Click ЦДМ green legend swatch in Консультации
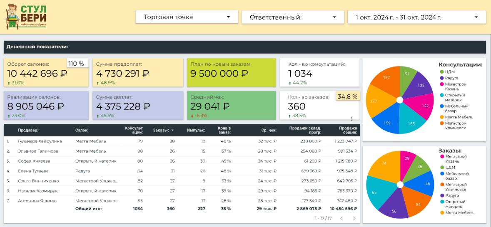This screenshot has width=491, height=227. tap(441, 72)
